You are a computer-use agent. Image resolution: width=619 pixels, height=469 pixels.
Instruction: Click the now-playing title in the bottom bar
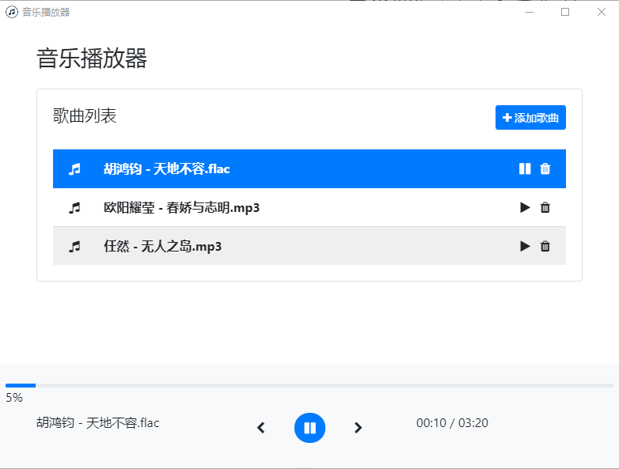point(98,423)
